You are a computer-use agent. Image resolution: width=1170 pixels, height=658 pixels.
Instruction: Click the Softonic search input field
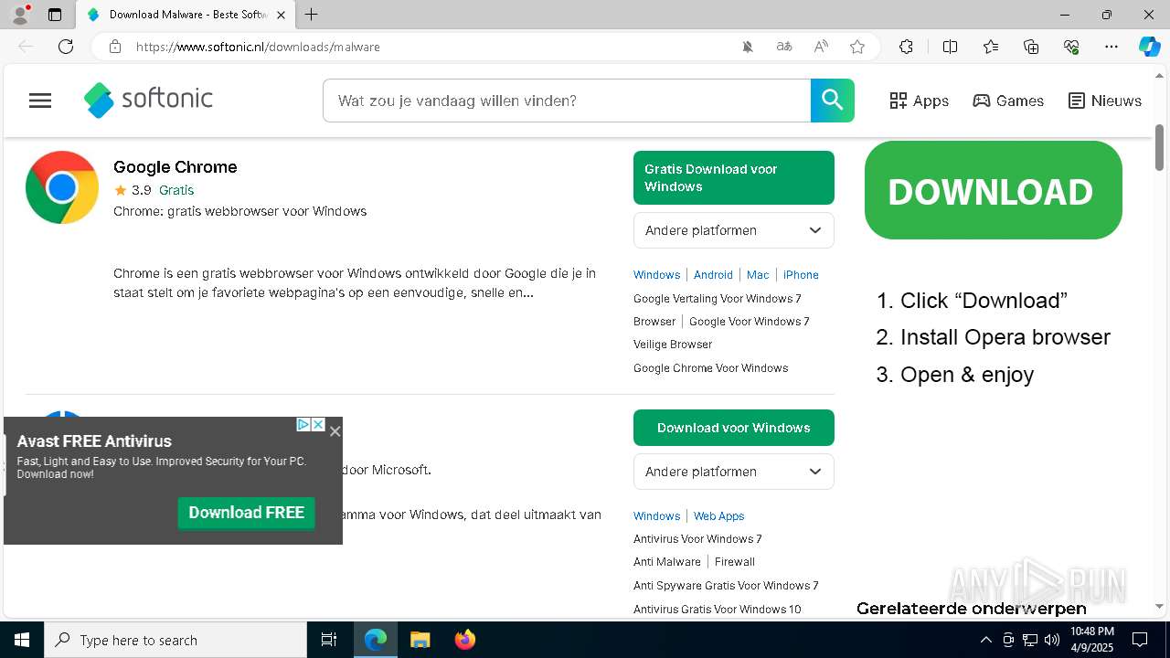(x=567, y=101)
